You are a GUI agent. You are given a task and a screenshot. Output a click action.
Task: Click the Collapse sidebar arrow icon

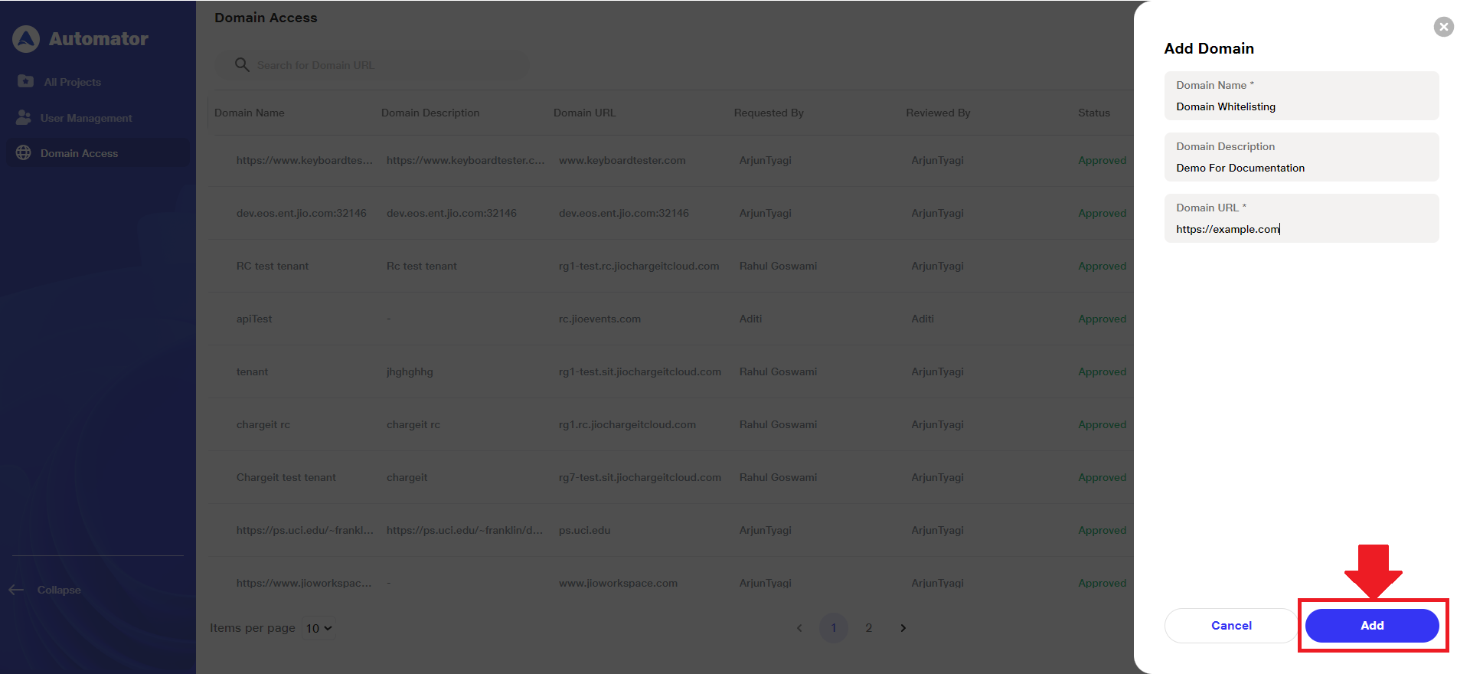16,590
